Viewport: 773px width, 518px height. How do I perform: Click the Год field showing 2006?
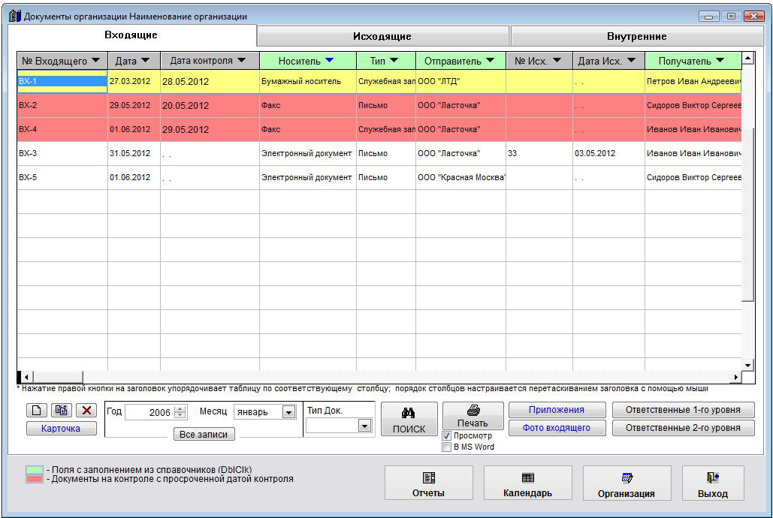[x=149, y=412]
